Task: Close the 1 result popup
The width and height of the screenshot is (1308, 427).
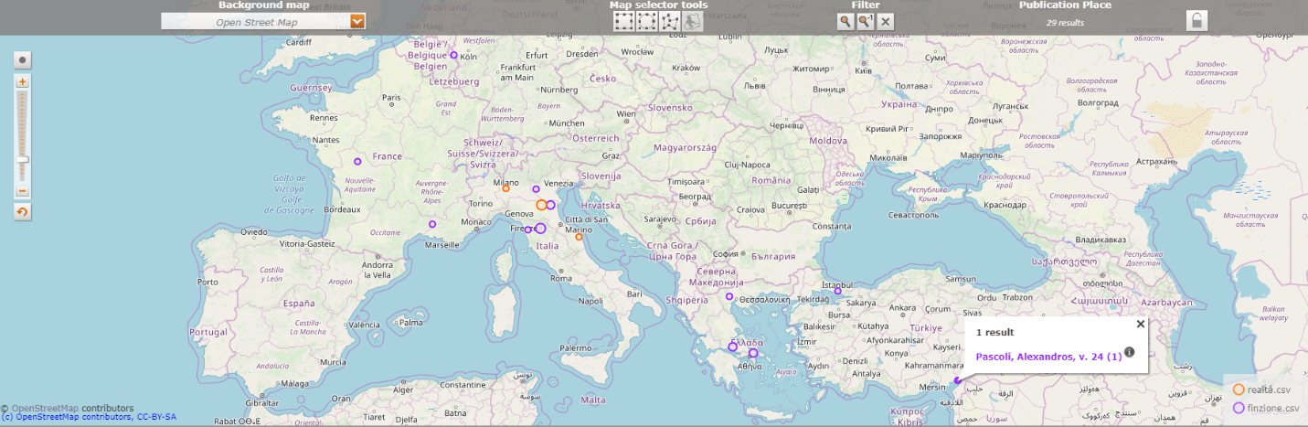Action: tap(1140, 324)
